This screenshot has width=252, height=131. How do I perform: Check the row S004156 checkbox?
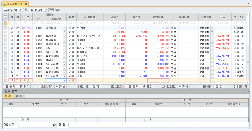tap(5, 36)
